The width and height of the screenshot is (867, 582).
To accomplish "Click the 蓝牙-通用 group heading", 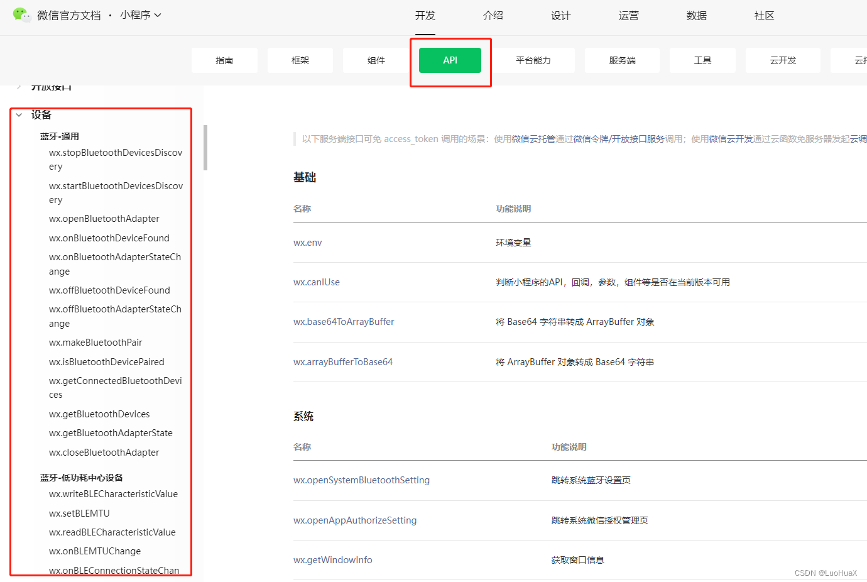I will point(60,136).
